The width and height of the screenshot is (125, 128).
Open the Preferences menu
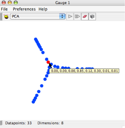click(x=24, y=9)
